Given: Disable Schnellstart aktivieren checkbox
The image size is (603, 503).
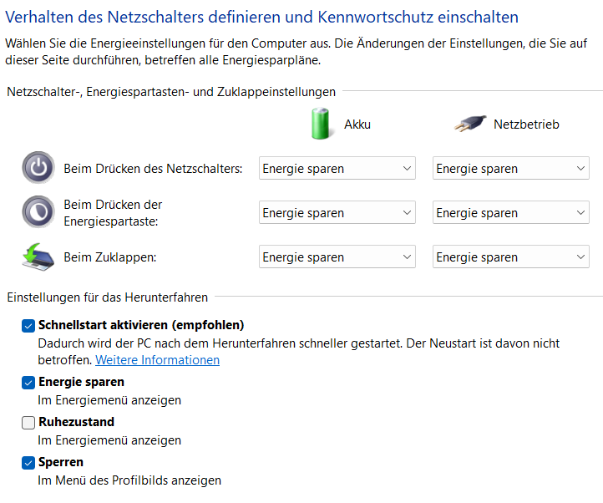Looking at the screenshot, I should pyautogui.click(x=28, y=325).
